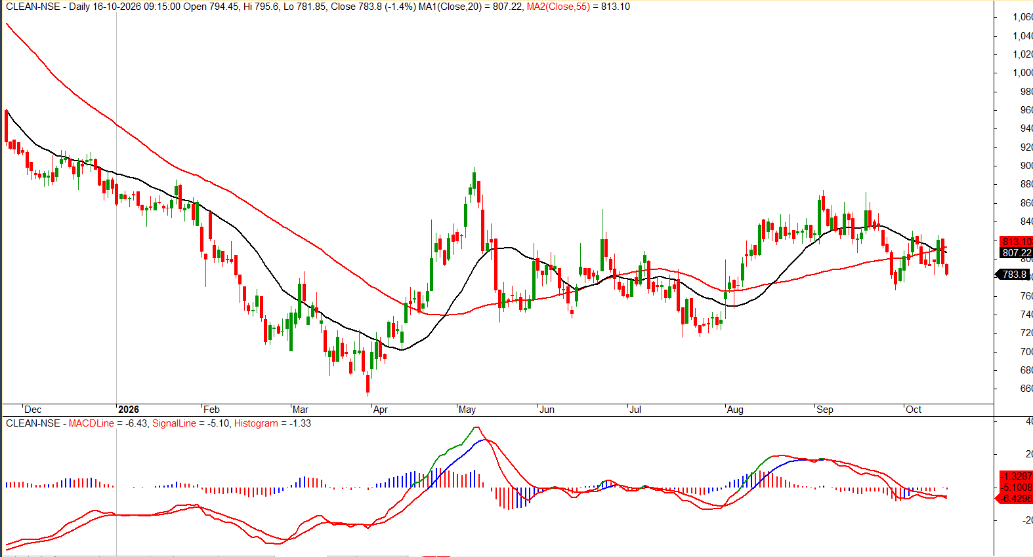This screenshot has width=1033, height=557.
Task: Select the 2026 year label on time axis
Action: click(129, 410)
